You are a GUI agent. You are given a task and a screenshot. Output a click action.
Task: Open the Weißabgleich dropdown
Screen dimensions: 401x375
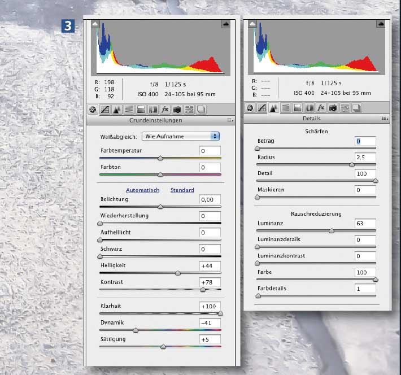[x=181, y=136]
